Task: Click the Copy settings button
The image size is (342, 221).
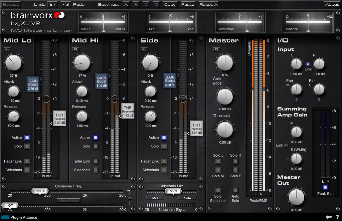Action: coord(170,5)
